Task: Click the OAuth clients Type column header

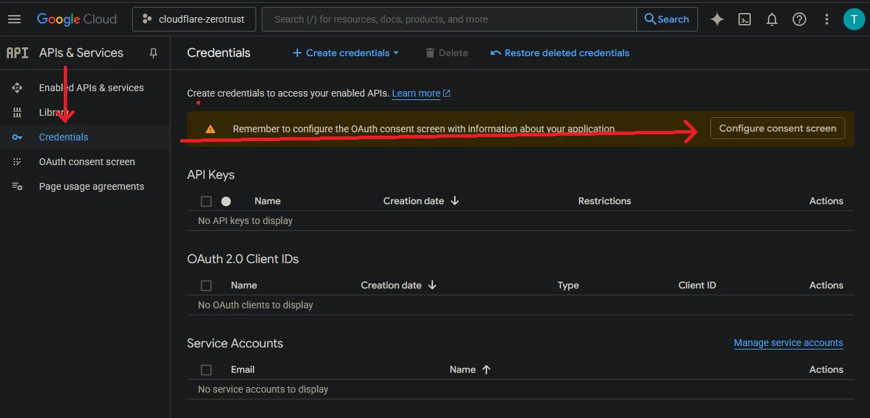Action: tap(568, 285)
